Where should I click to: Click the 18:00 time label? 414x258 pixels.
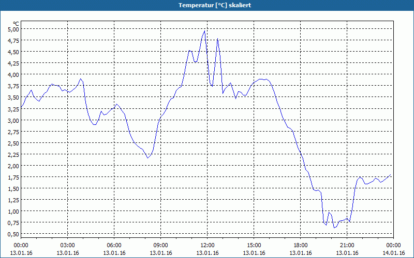click(x=301, y=246)
